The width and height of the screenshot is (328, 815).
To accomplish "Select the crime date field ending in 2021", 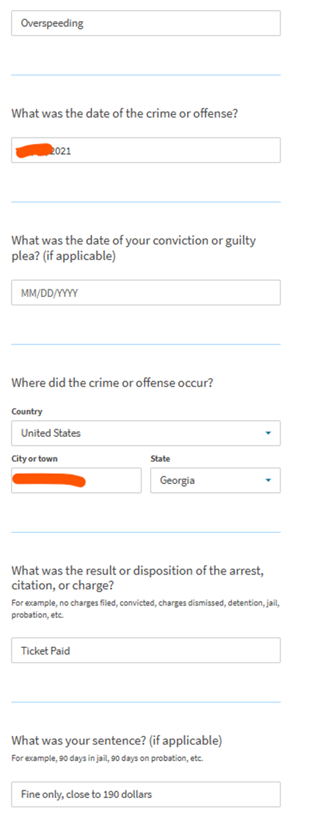I will pyautogui.click(x=146, y=150).
